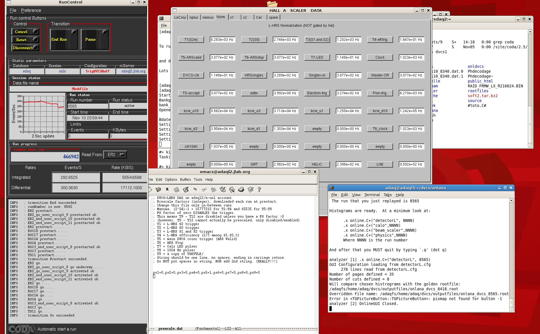This screenshot has height=334, width=540.
Task: Click the emacs copy icon
Action: pos(213,189)
